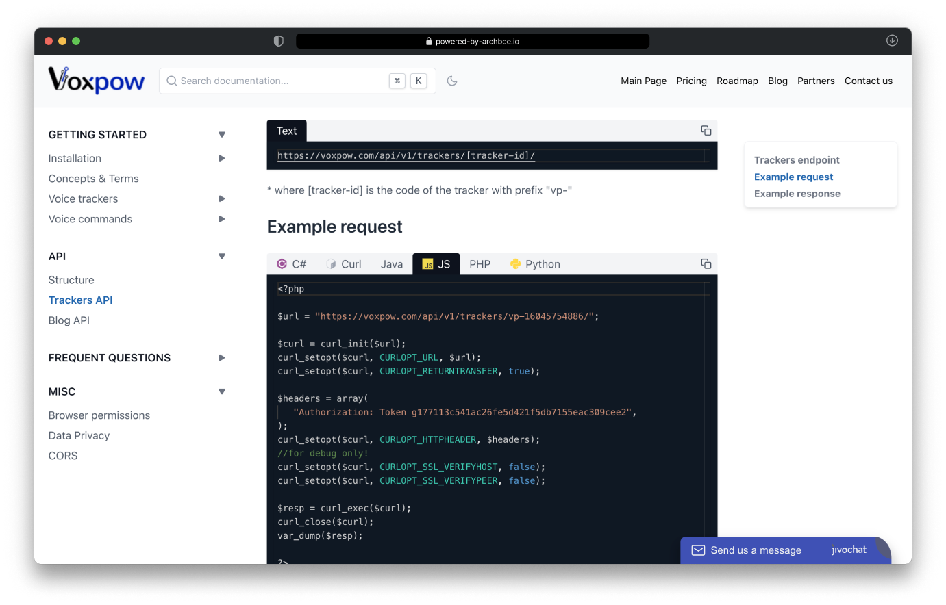The width and height of the screenshot is (946, 605).
Task: Open the browser downloads icon
Action: coord(892,41)
